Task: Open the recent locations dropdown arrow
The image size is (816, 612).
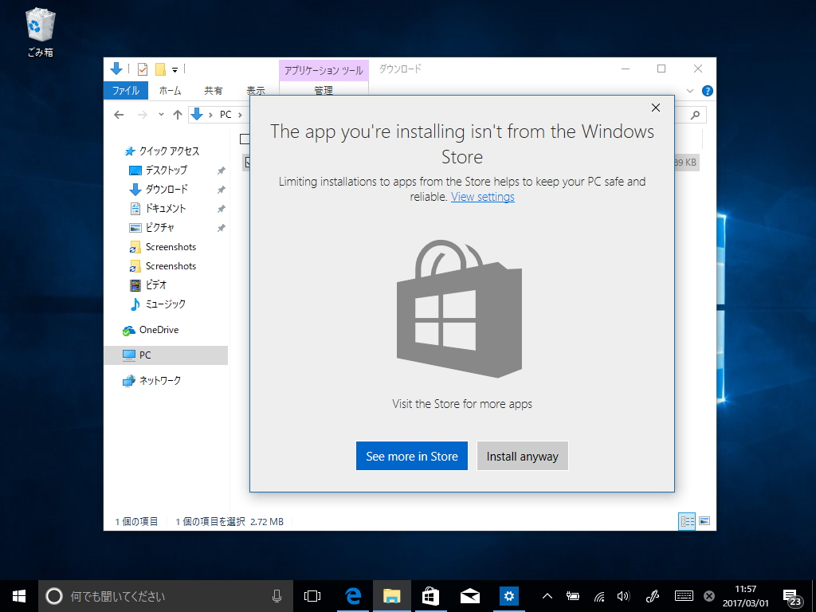Action: pos(161,115)
